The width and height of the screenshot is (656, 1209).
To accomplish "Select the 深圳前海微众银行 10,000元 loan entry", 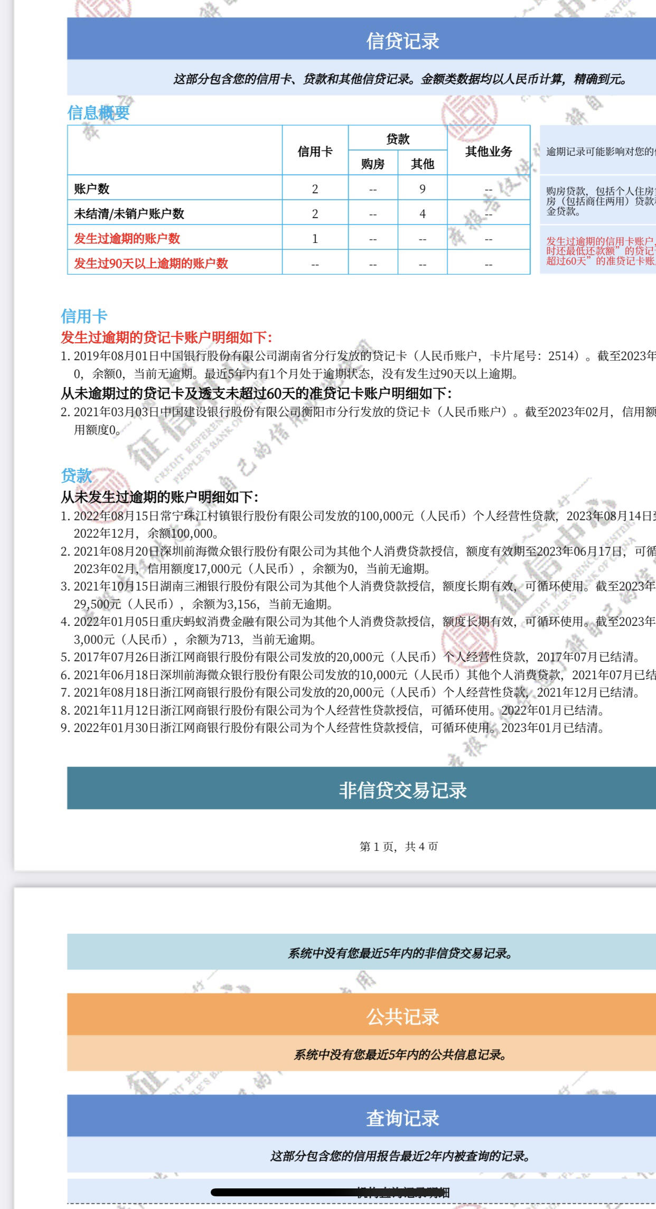I will pyautogui.click(x=358, y=675).
